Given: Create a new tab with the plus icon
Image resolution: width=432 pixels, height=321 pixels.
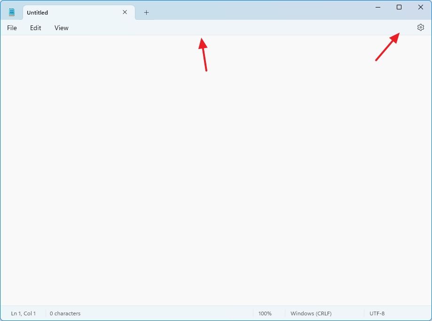Looking at the screenshot, I should [x=146, y=12].
